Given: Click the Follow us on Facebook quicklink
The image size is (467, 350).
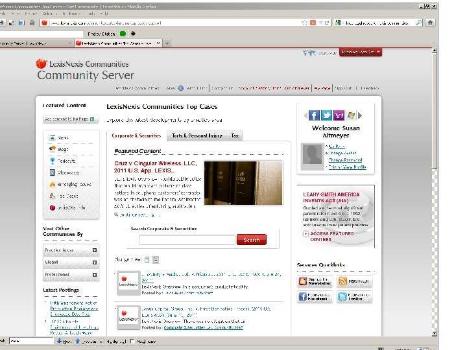Looking at the screenshot, I should click(315, 297).
